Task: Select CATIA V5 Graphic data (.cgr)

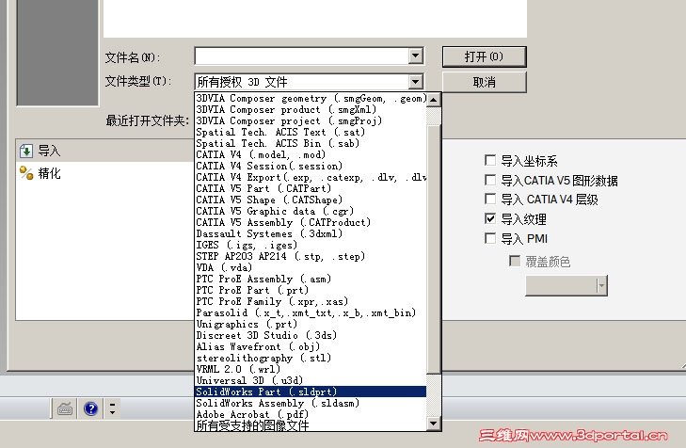Action: 311,212
